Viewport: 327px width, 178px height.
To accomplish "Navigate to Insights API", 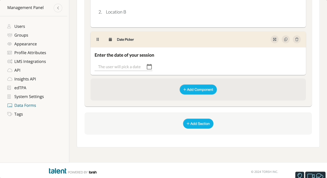I will pos(25,79).
